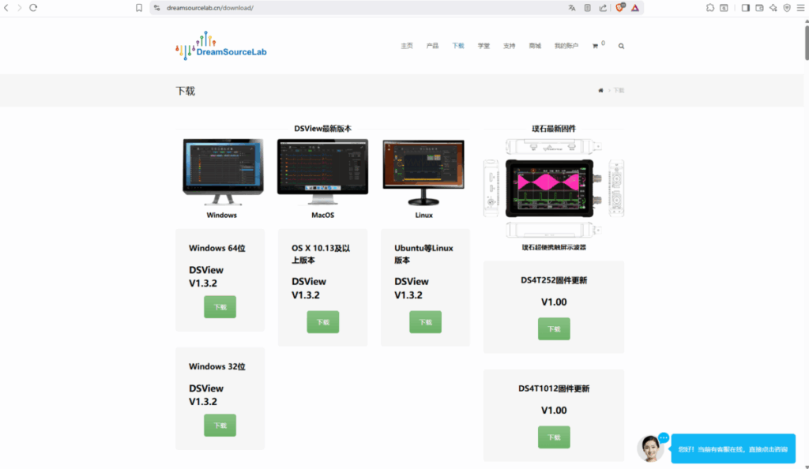Click the translate page icon
The width and height of the screenshot is (809, 469).
coord(572,8)
